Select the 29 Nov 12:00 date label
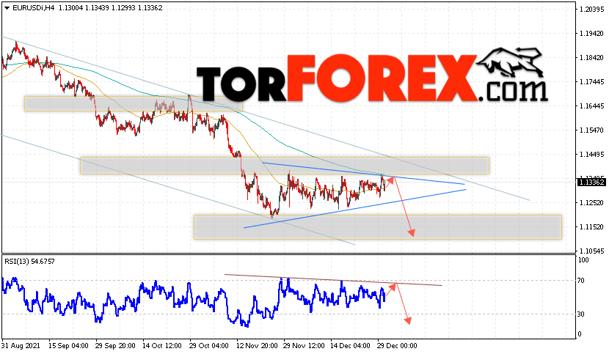This screenshot has width=609, height=354. point(304,345)
